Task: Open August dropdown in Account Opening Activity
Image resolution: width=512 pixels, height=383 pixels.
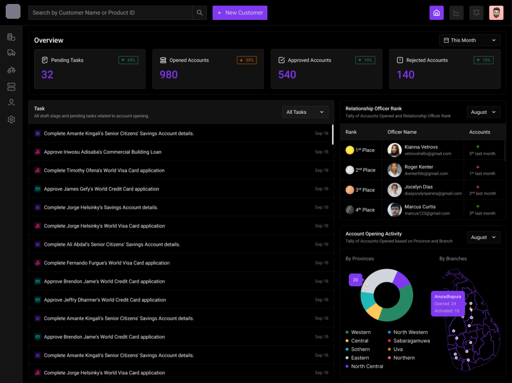Action: click(x=483, y=237)
